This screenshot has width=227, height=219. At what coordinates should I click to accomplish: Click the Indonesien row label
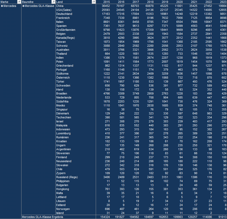(x=63, y=130)
